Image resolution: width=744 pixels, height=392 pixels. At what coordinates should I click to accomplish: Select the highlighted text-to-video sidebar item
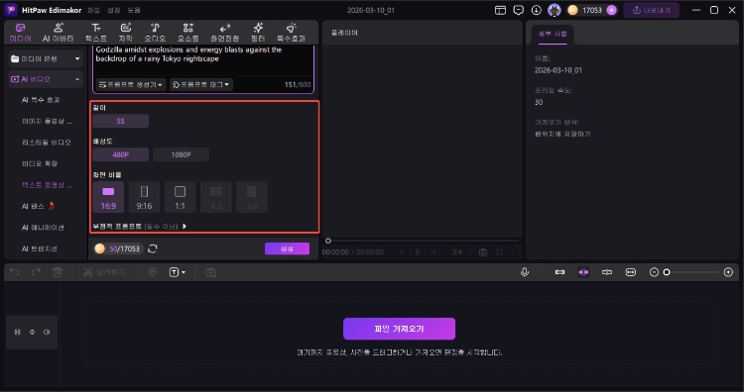(x=47, y=185)
